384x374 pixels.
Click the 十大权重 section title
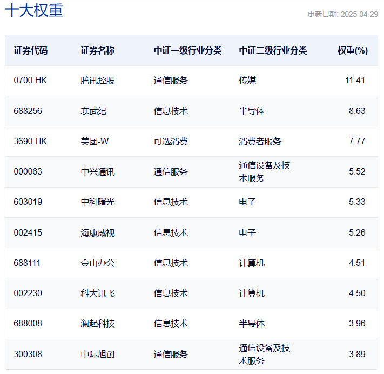(x=34, y=11)
